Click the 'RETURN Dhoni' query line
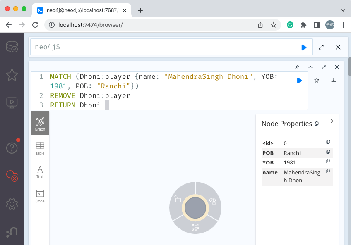This screenshot has height=245, width=351. tap(75, 105)
